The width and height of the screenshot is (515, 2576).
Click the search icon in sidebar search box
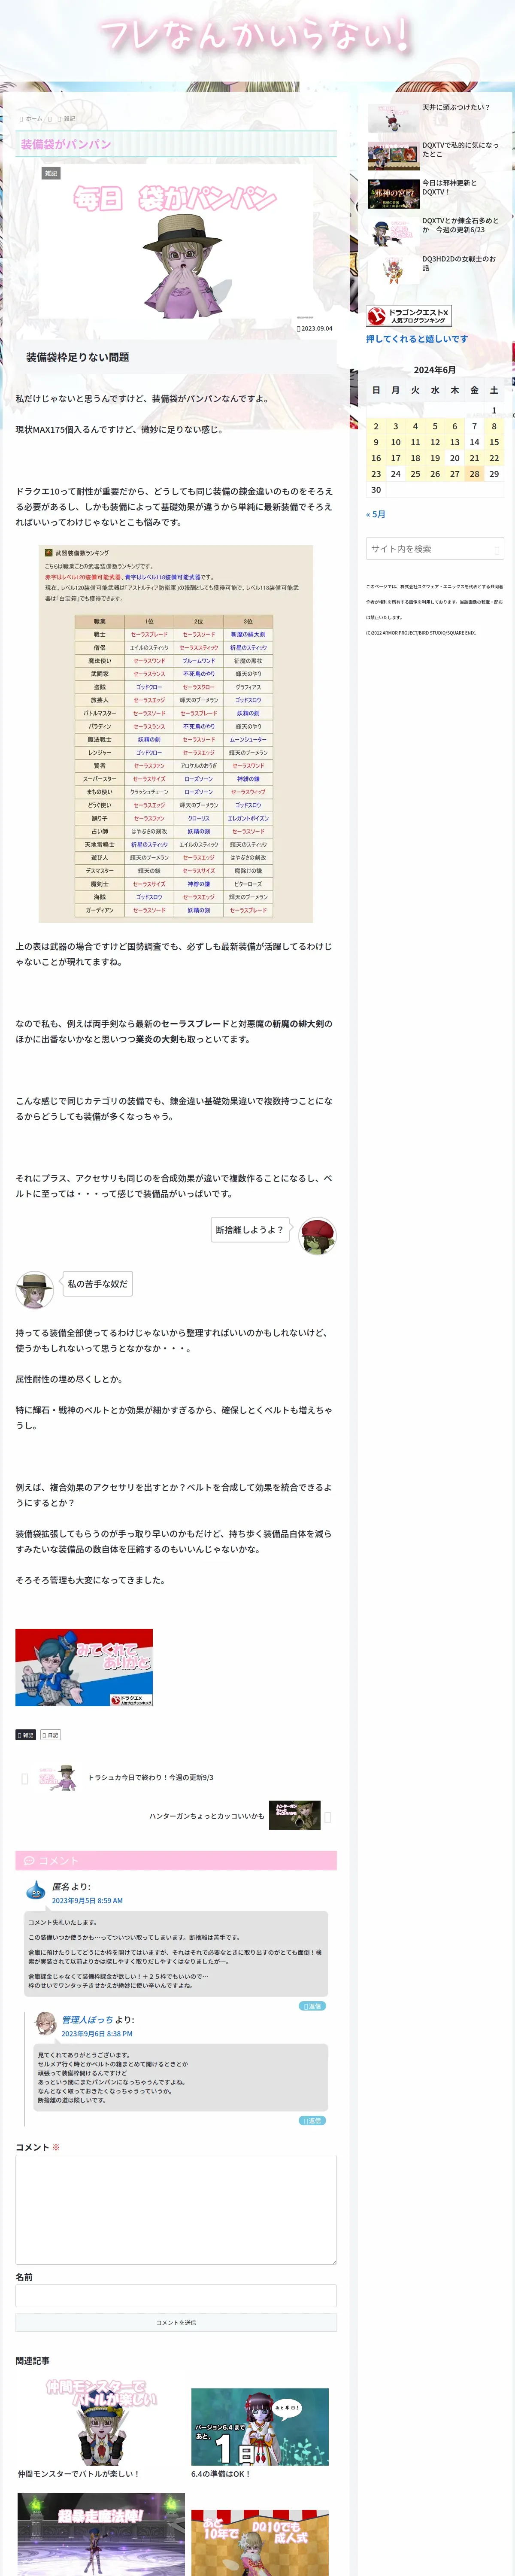(x=496, y=550)
